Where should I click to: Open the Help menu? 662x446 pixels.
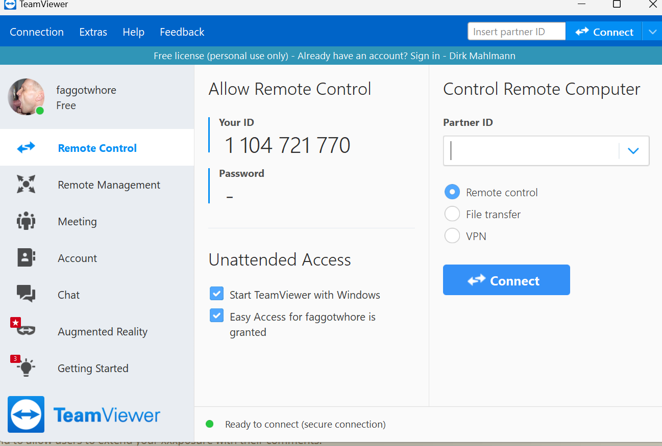(x=134, y=32)
